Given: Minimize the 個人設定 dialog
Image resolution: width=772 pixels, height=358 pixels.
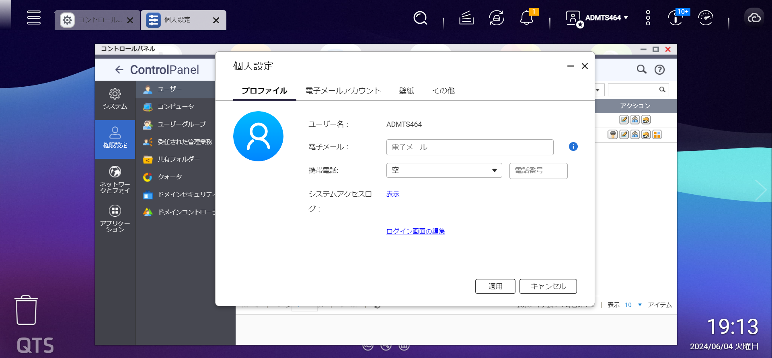Looking at the screenshot, I should pyautogui.click(x=571, y=66).
